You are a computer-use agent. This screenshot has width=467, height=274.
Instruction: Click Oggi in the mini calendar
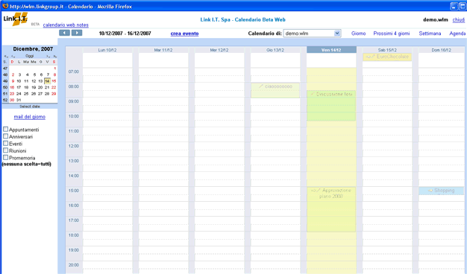(x=30, y=56)
